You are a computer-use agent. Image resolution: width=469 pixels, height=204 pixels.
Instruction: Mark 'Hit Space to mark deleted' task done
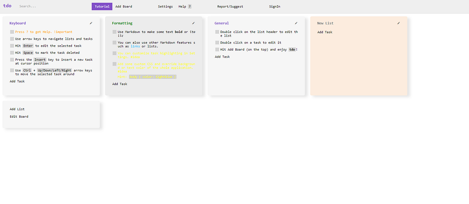(12, 52)
